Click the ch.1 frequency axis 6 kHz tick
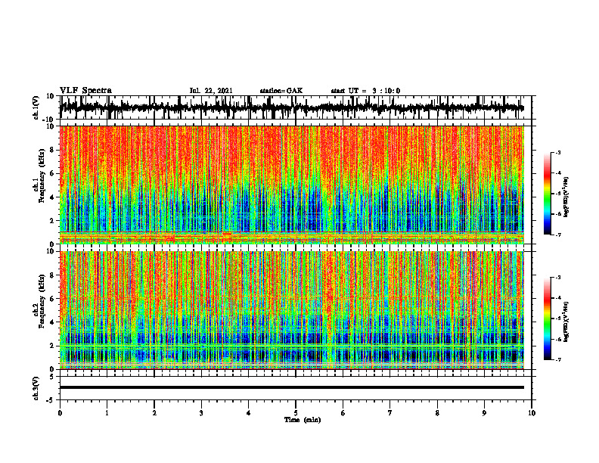 pos(53,173)
